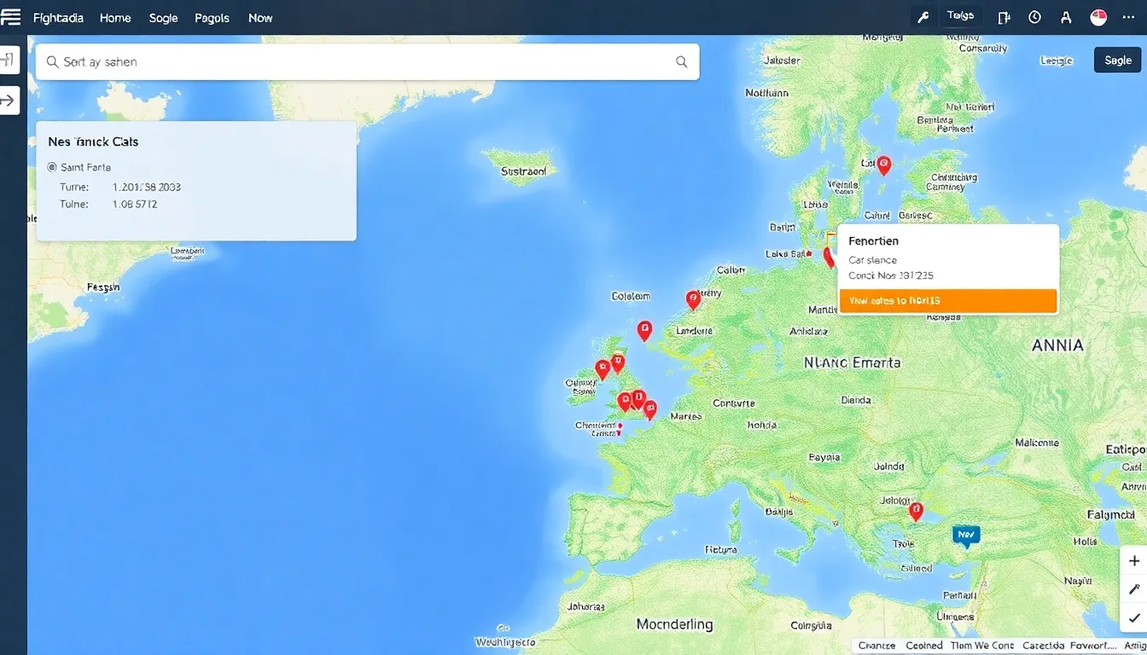Click the blue Nav marker on map

[966, 536]
